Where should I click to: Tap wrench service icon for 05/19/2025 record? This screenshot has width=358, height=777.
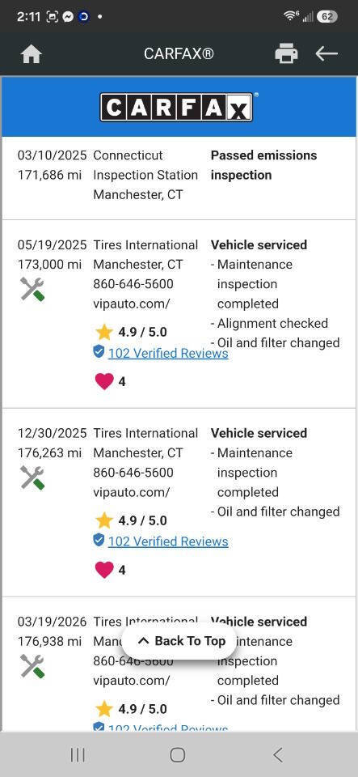coord(32,289)
